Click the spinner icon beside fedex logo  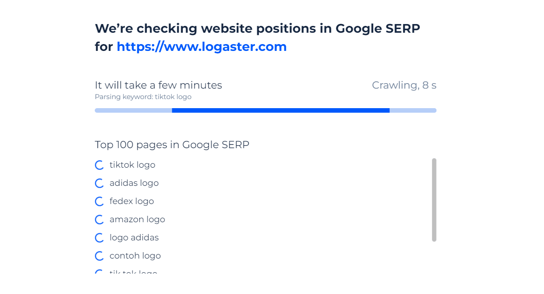pos(99,201)
